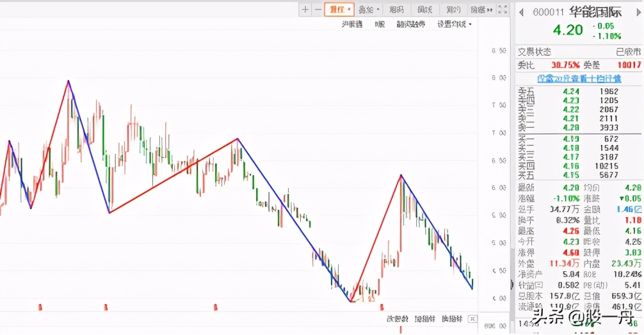Screen dimensions: 644x335
Task: Click the plus zoom-in chart icon
Action: (305, 10)
